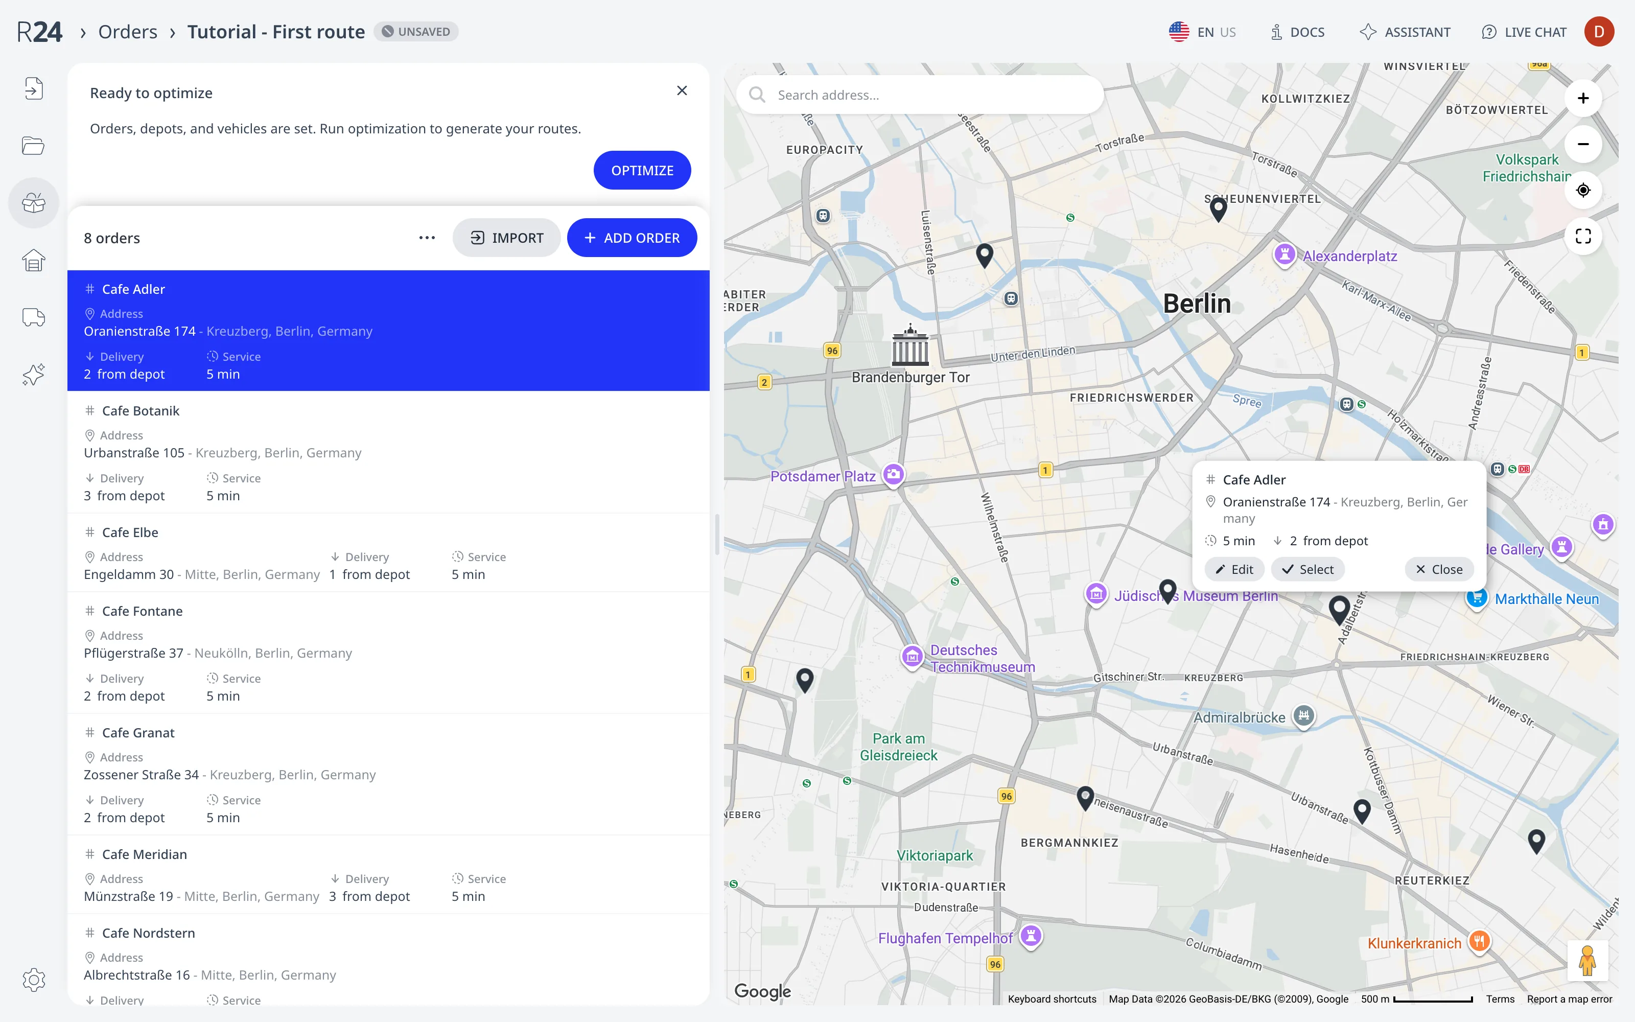Start a LIVE CHAT
Screen dimensions: 1635x1022
1524,32
